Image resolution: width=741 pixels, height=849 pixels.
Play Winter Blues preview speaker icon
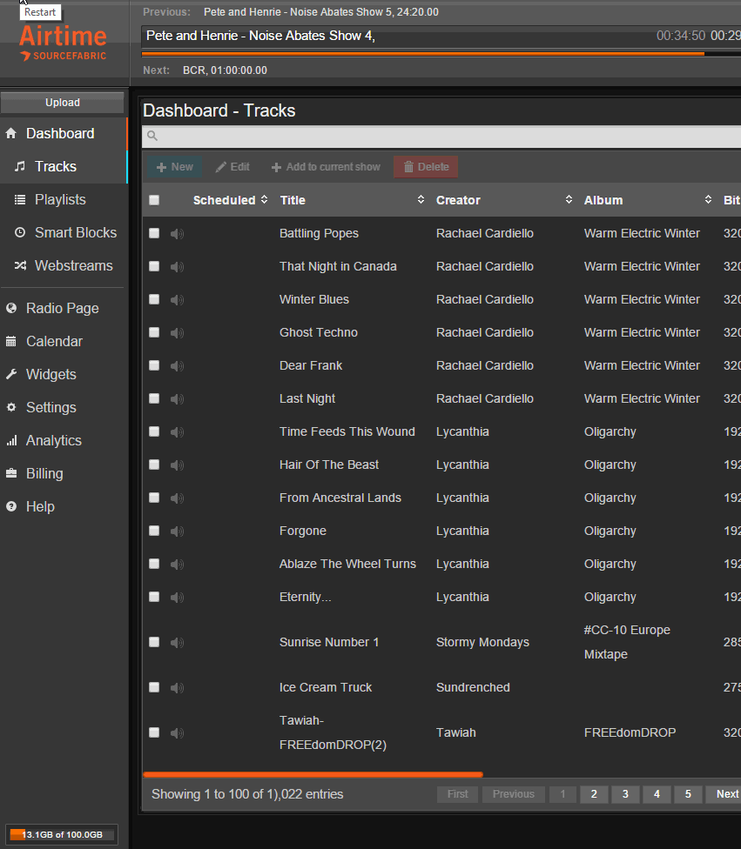tap(177, 300)
